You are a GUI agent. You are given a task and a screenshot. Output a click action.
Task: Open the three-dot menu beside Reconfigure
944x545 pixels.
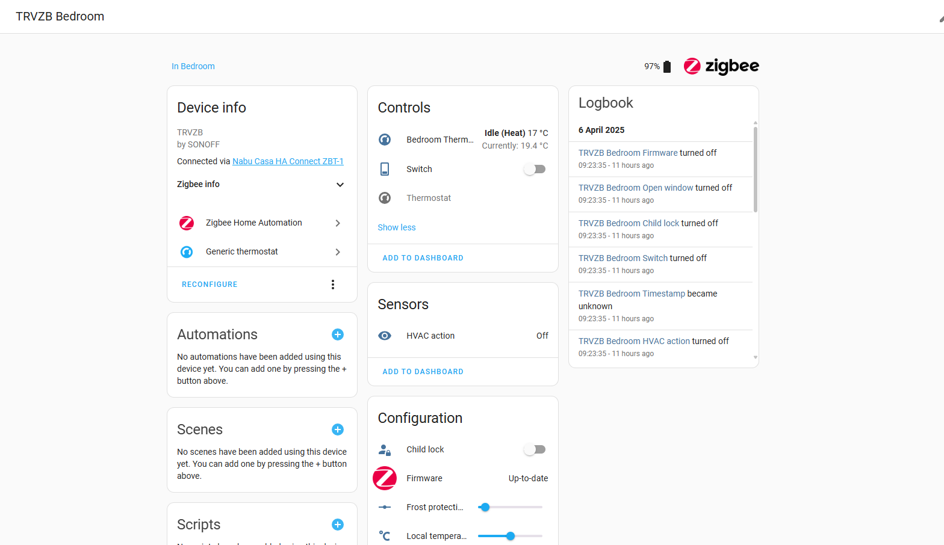[x=333, y=285]
